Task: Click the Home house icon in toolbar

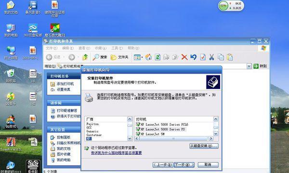Action: click(x=148, y=57)
